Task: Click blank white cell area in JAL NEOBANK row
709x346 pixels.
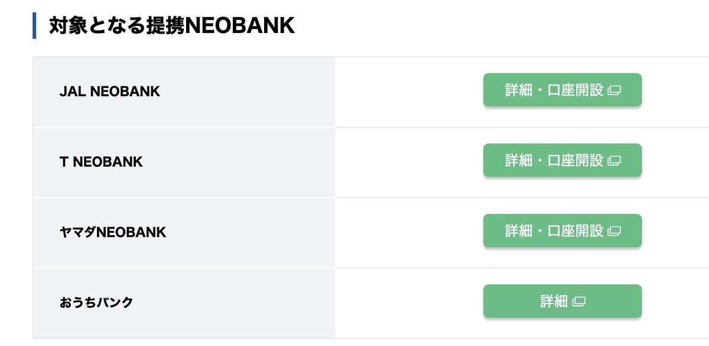Action: [408, 91]
